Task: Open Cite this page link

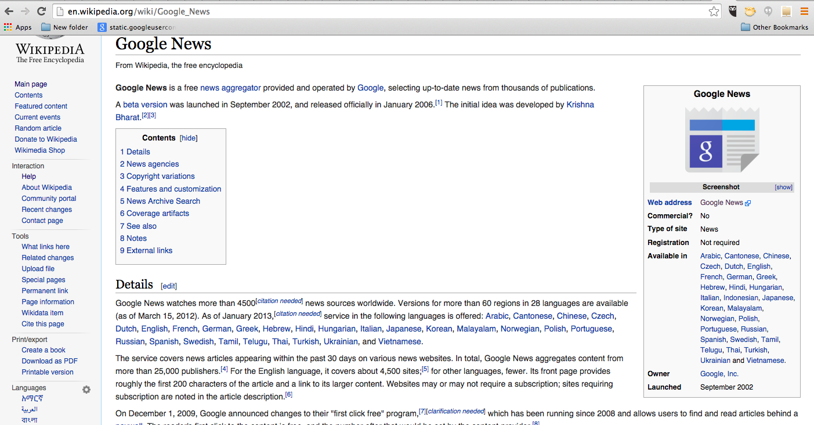Action: tap(43, 324)
